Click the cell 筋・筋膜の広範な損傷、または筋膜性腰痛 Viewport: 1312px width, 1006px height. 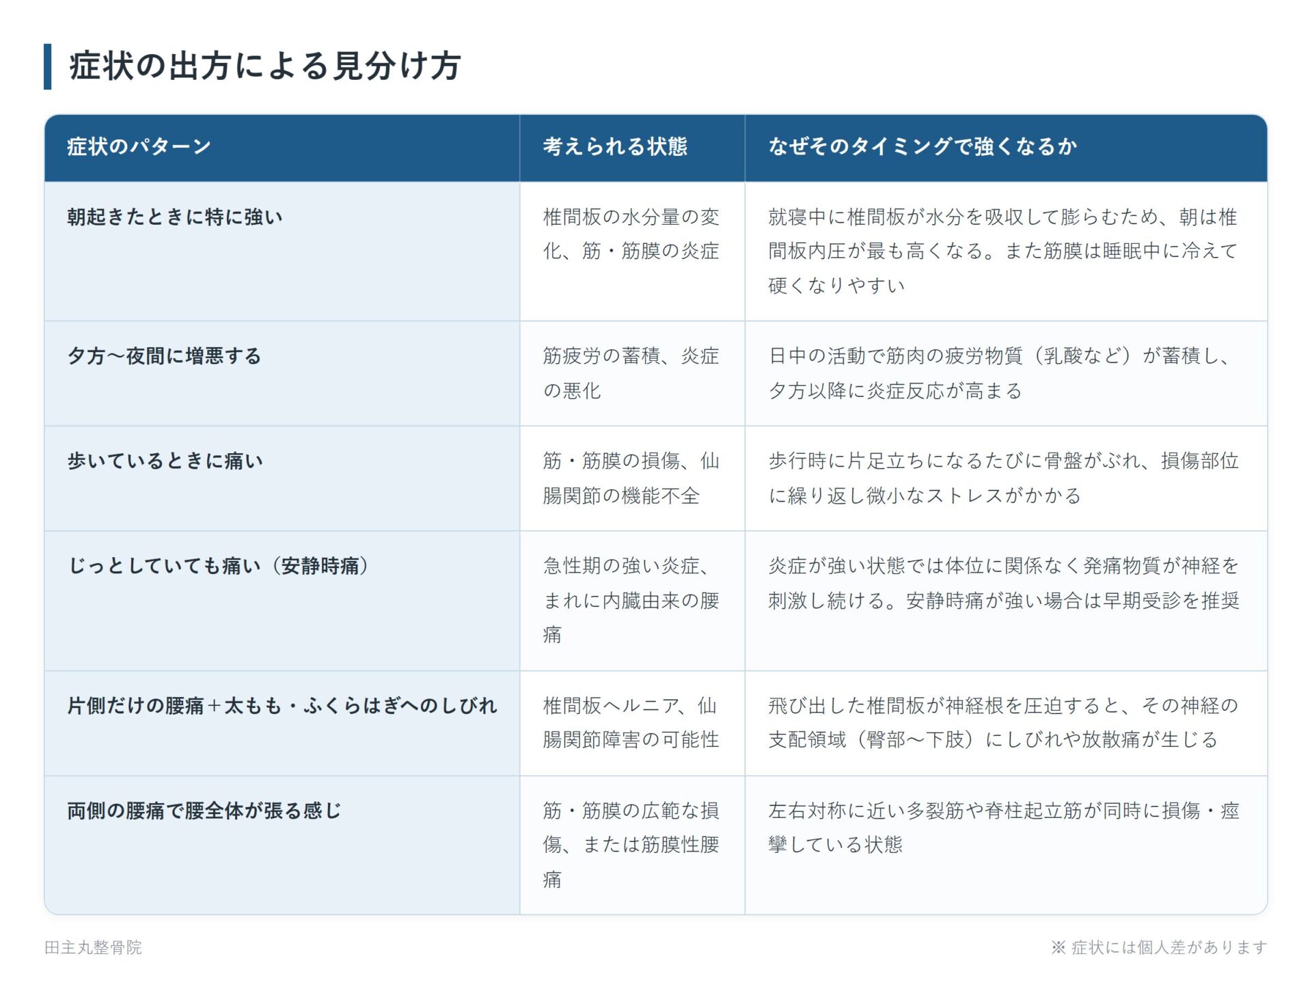[631, 845]
